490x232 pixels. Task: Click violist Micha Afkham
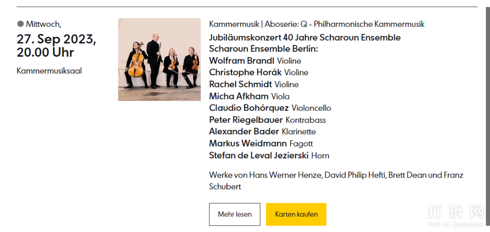pos(239,96)
